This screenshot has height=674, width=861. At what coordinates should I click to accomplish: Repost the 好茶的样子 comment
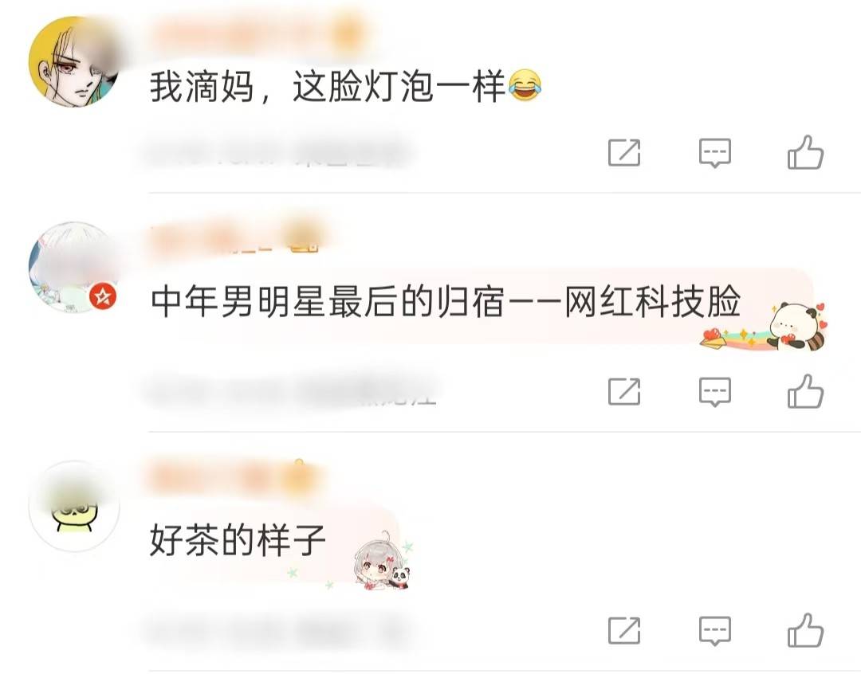pyautogui.click(x=624, y=631)
